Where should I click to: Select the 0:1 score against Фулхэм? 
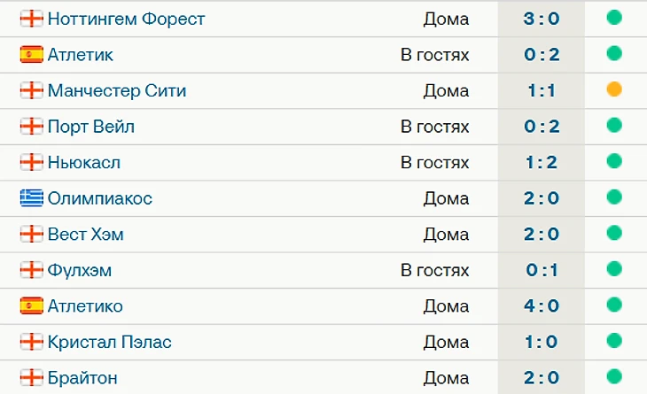tap(542, 270)
